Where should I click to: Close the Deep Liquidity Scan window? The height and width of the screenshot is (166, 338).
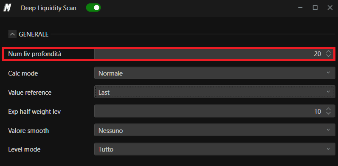click(330, 8)
